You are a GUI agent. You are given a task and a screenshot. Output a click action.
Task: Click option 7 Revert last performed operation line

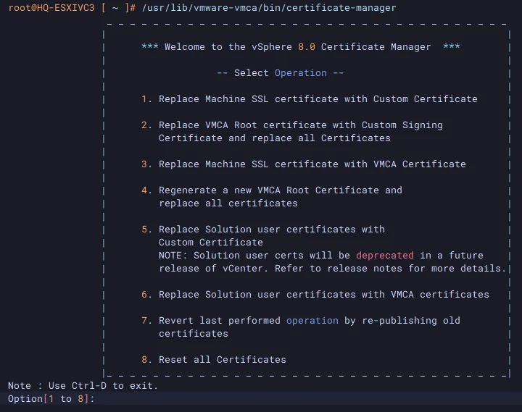coord(301,321)
